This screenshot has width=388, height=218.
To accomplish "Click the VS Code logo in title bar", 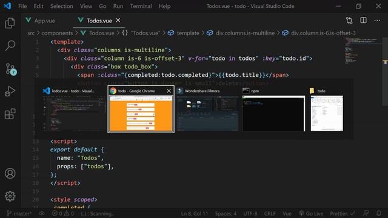I will click(x=7, y=6).
